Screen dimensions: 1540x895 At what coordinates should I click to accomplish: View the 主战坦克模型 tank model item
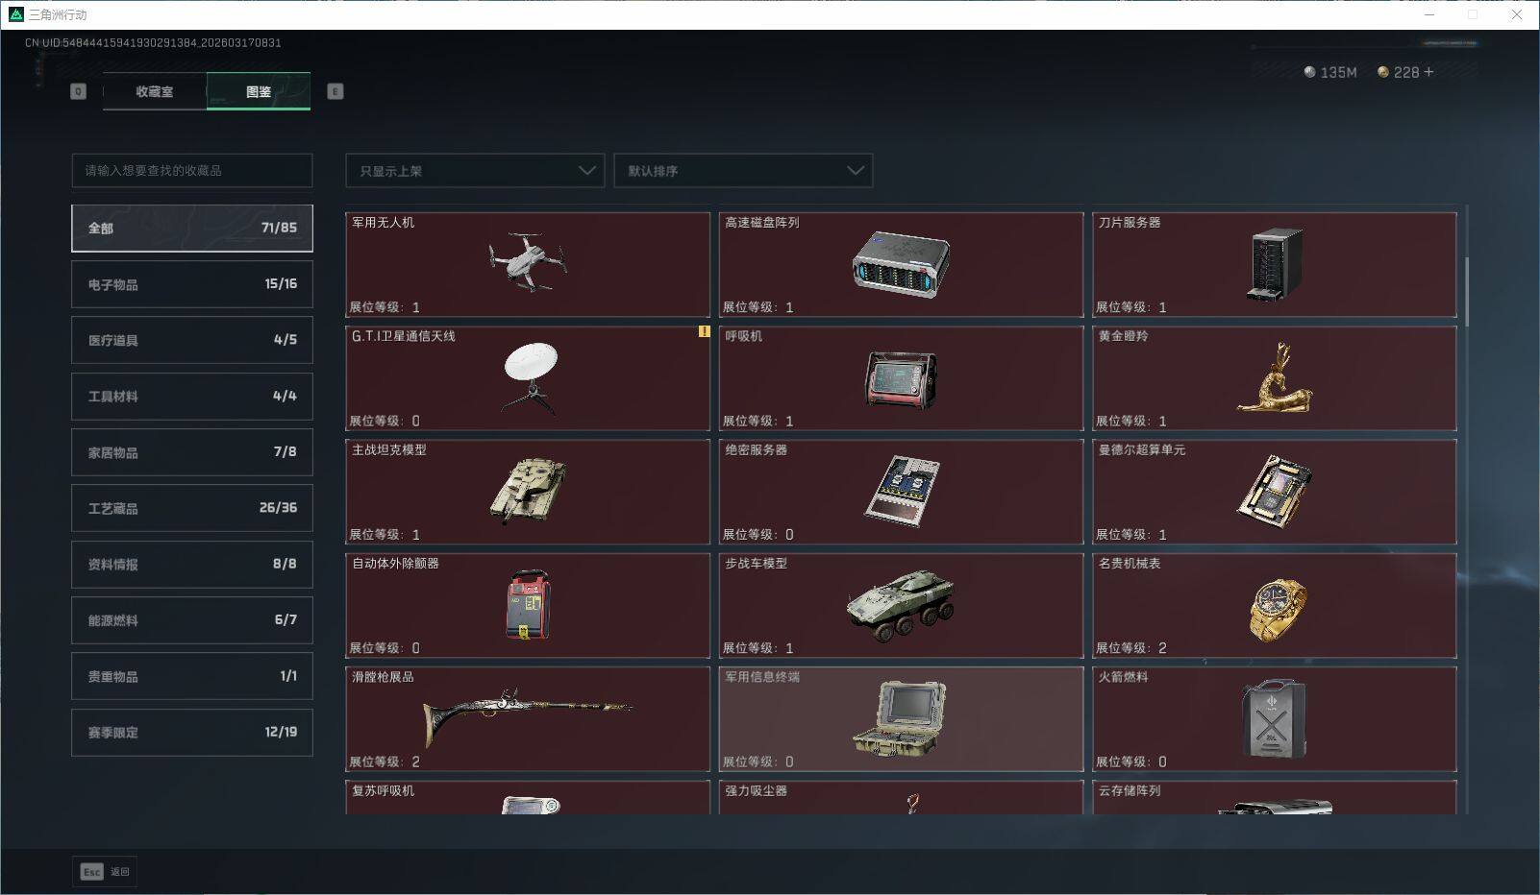point(527,492)
